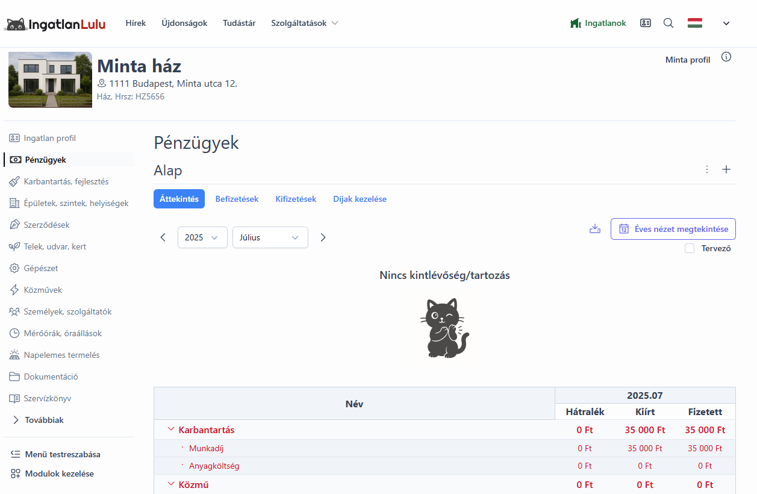Screen dimensions: 757x494
Task: Open the 2025 year dropdown
Action: [202, 237]
